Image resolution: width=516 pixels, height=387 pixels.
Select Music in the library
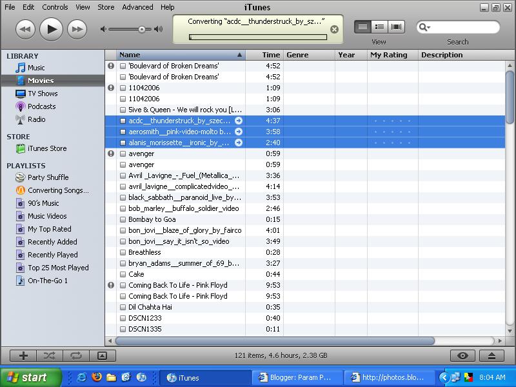(53, 68)
